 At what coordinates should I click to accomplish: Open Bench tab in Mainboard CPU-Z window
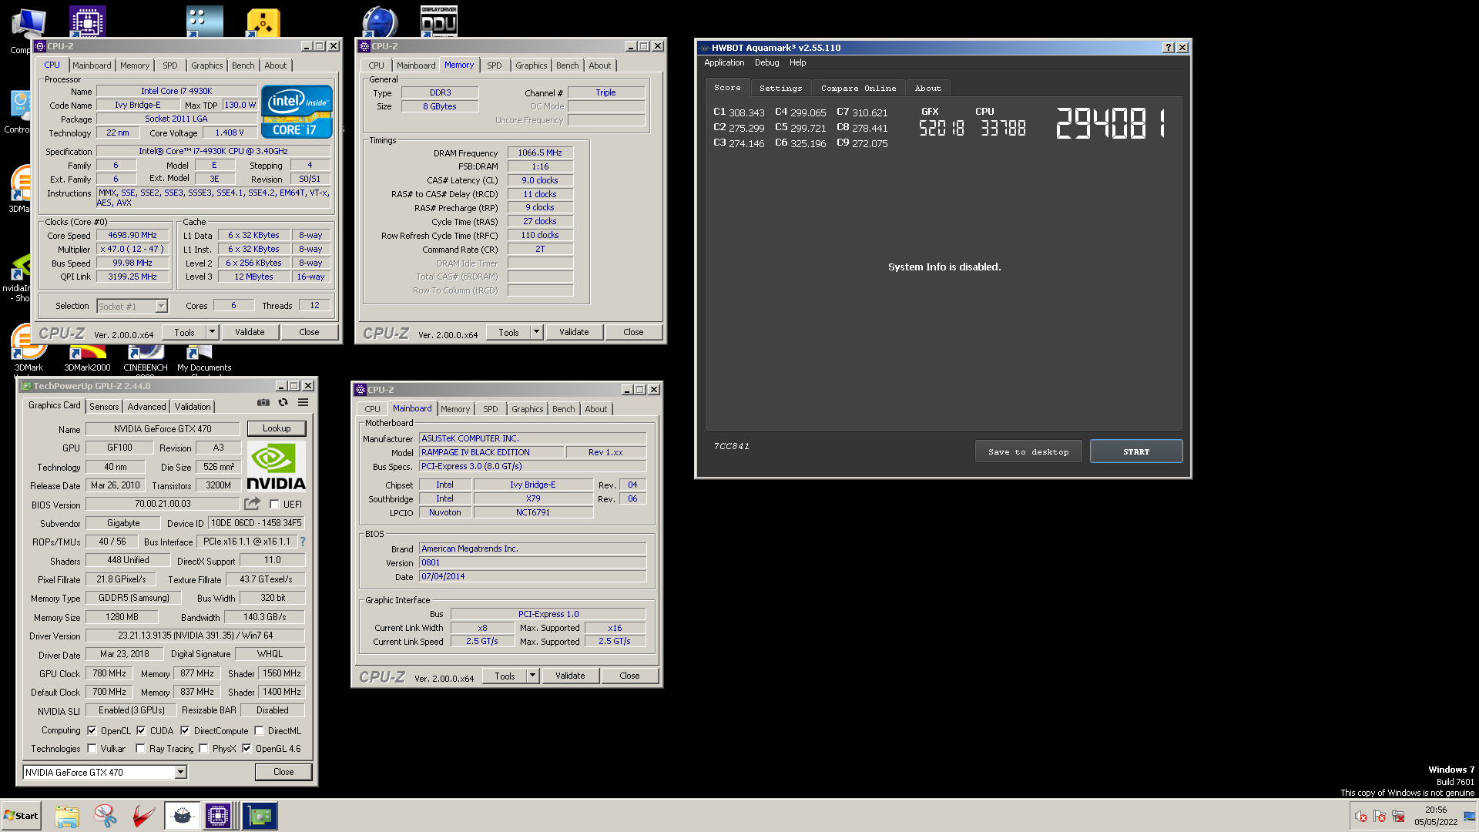tap(563, 410)
